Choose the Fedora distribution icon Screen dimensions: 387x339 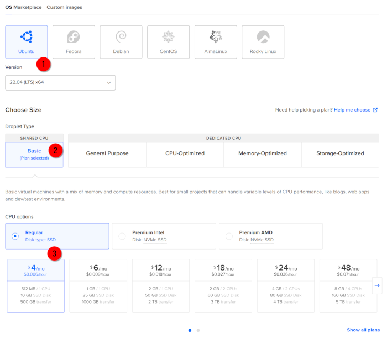[74, 38]
